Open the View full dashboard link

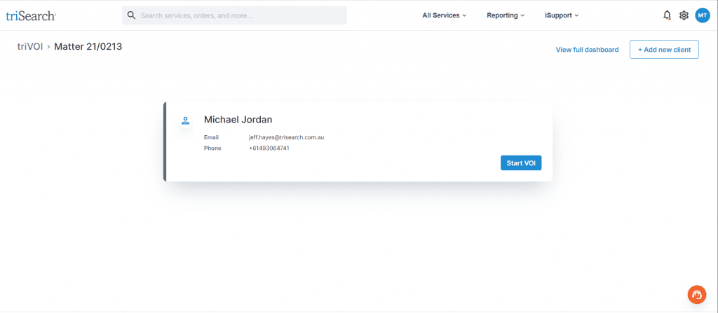[587, 50]
